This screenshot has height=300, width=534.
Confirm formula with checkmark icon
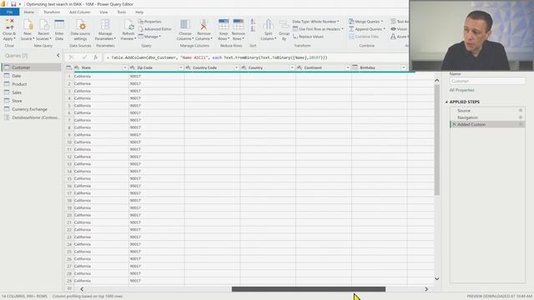pyautogui.click(x=84, y=57)
